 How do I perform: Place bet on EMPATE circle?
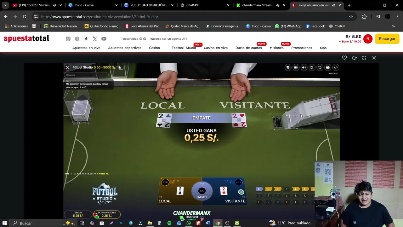[x=202, y=191]
